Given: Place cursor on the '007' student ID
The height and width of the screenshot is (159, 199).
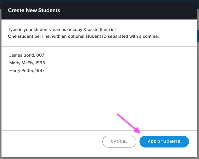Looking at the screenshot, I should pos(40,55).
